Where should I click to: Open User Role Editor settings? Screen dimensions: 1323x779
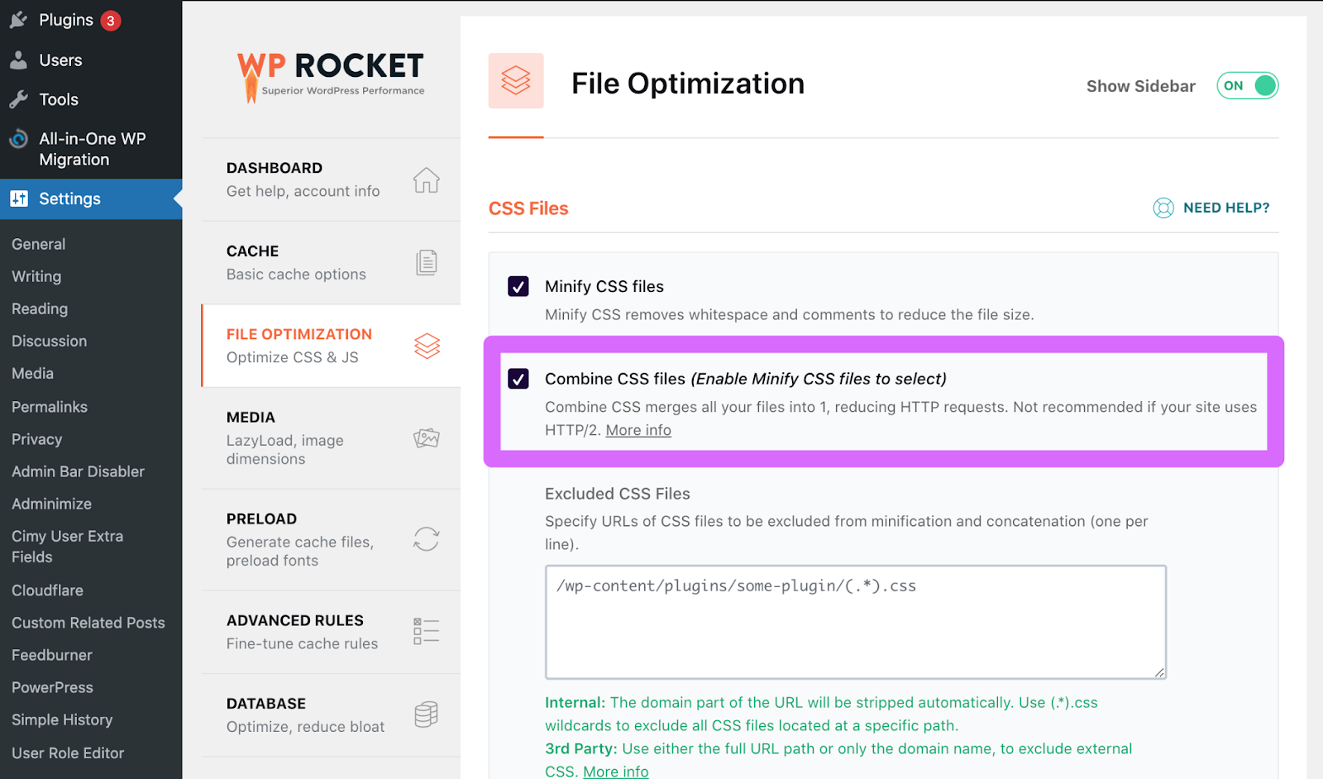pos(68,753)
